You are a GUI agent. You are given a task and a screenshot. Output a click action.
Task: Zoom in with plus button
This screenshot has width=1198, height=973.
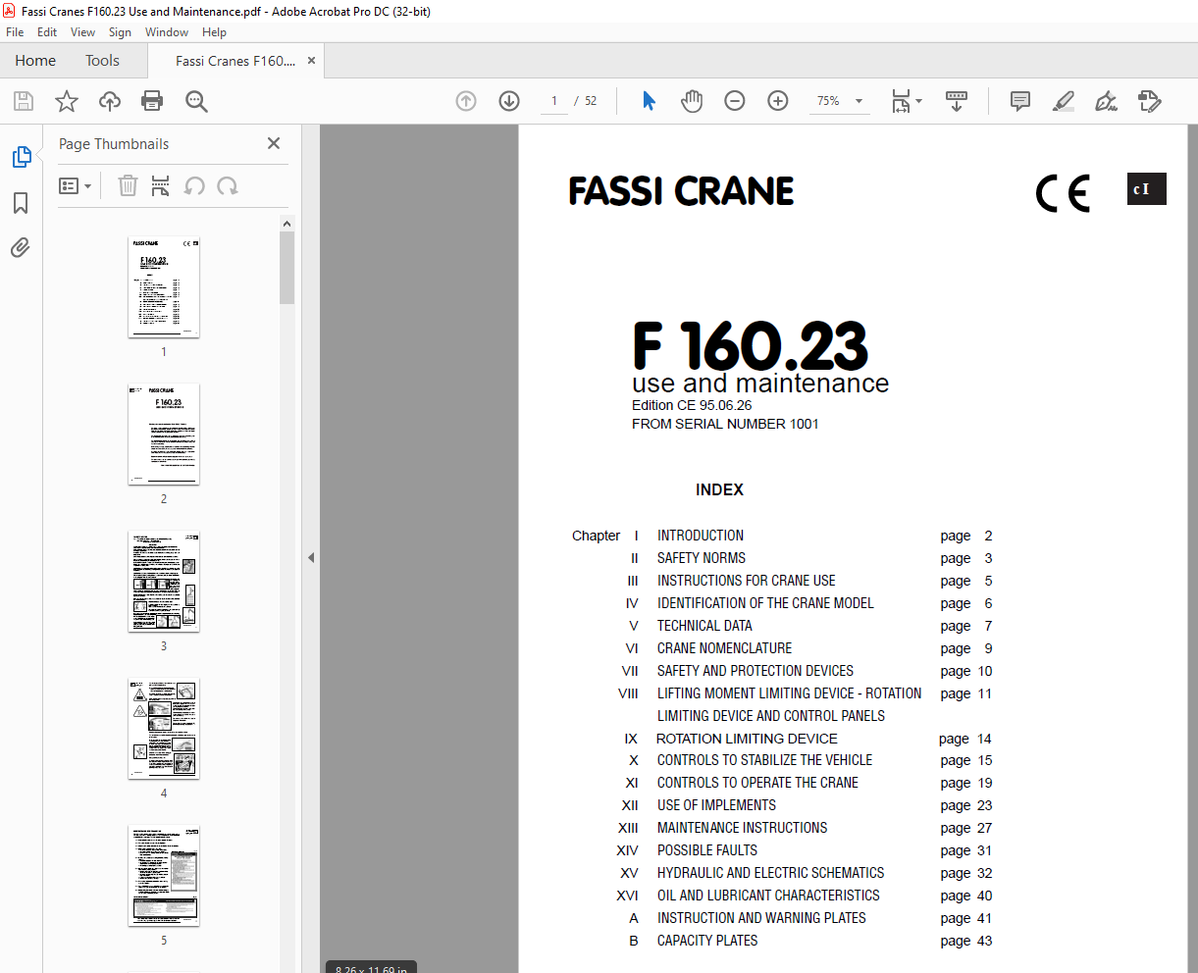778,101
